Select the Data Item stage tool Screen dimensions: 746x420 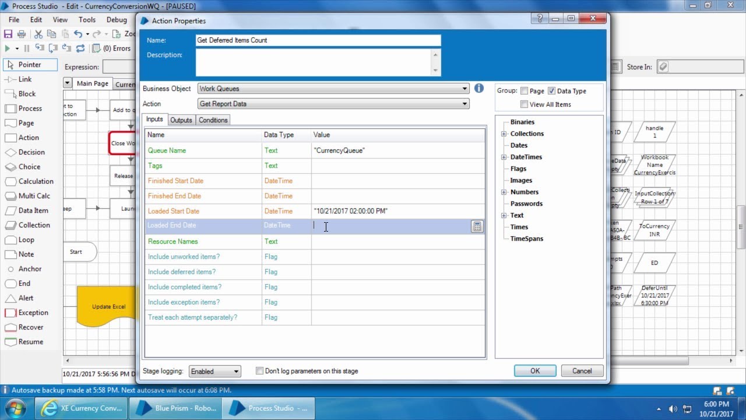(x=26, y=211)
